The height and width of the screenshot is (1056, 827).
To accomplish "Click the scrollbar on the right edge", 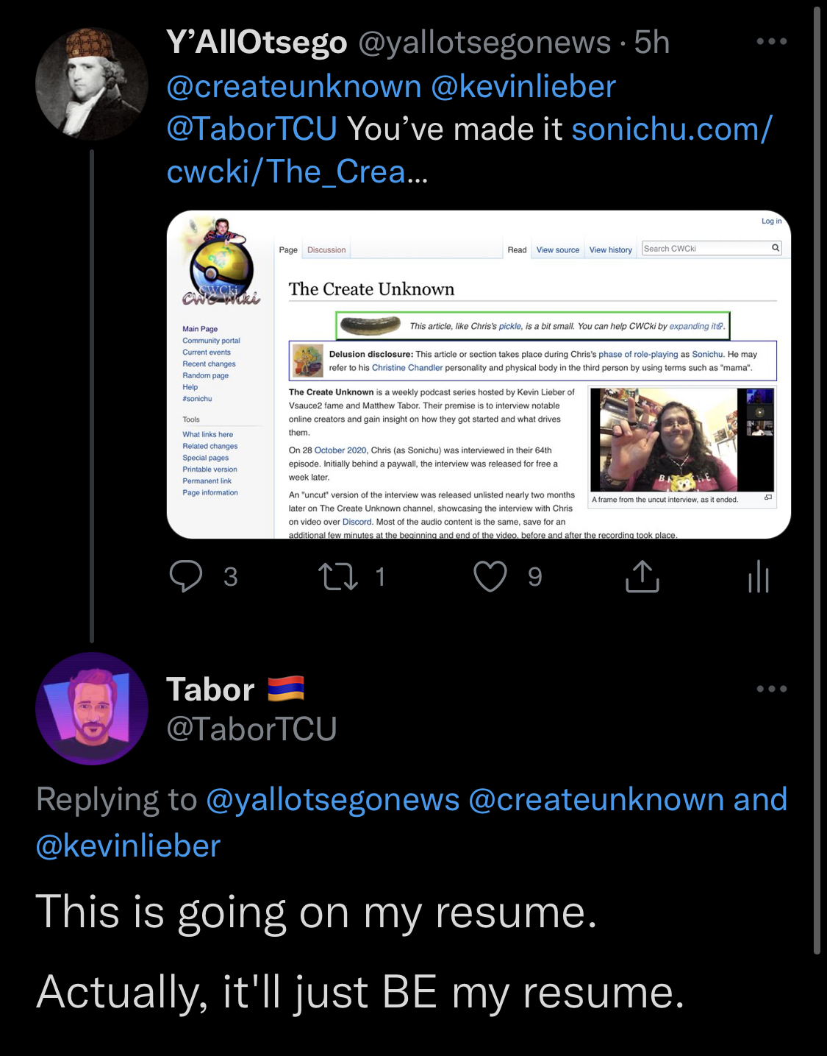I will [x=817, y=478].
